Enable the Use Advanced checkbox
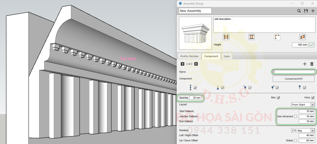This screenshot has height=144, width=317. [296, 116]
